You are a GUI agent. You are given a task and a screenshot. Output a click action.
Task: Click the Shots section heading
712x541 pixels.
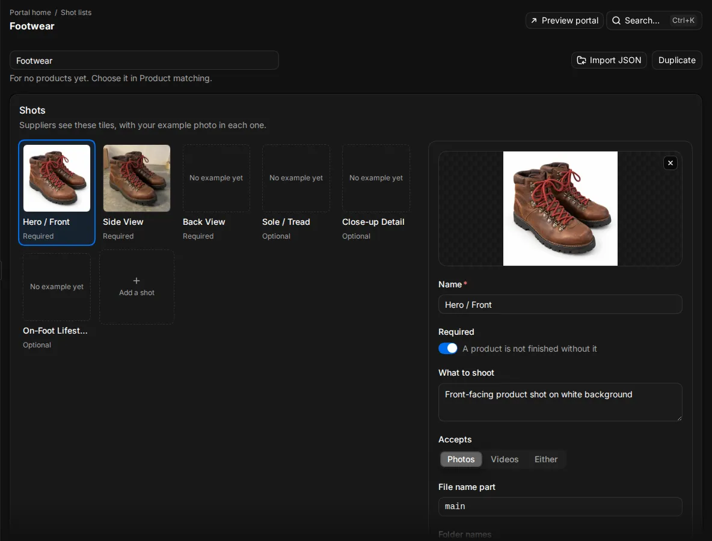[32, 110]
